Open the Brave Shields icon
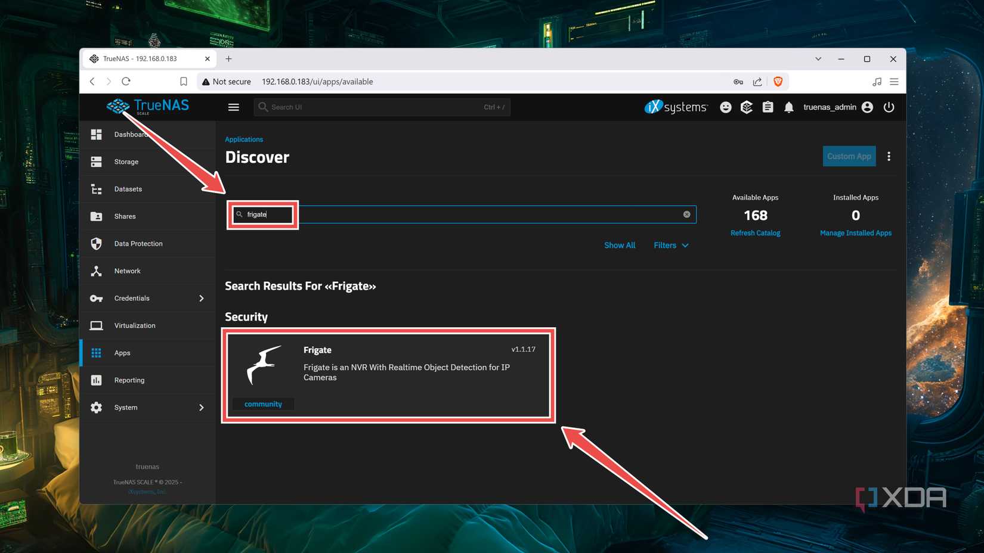The width and height of the screenshot is (984, 553). point(778,82)
